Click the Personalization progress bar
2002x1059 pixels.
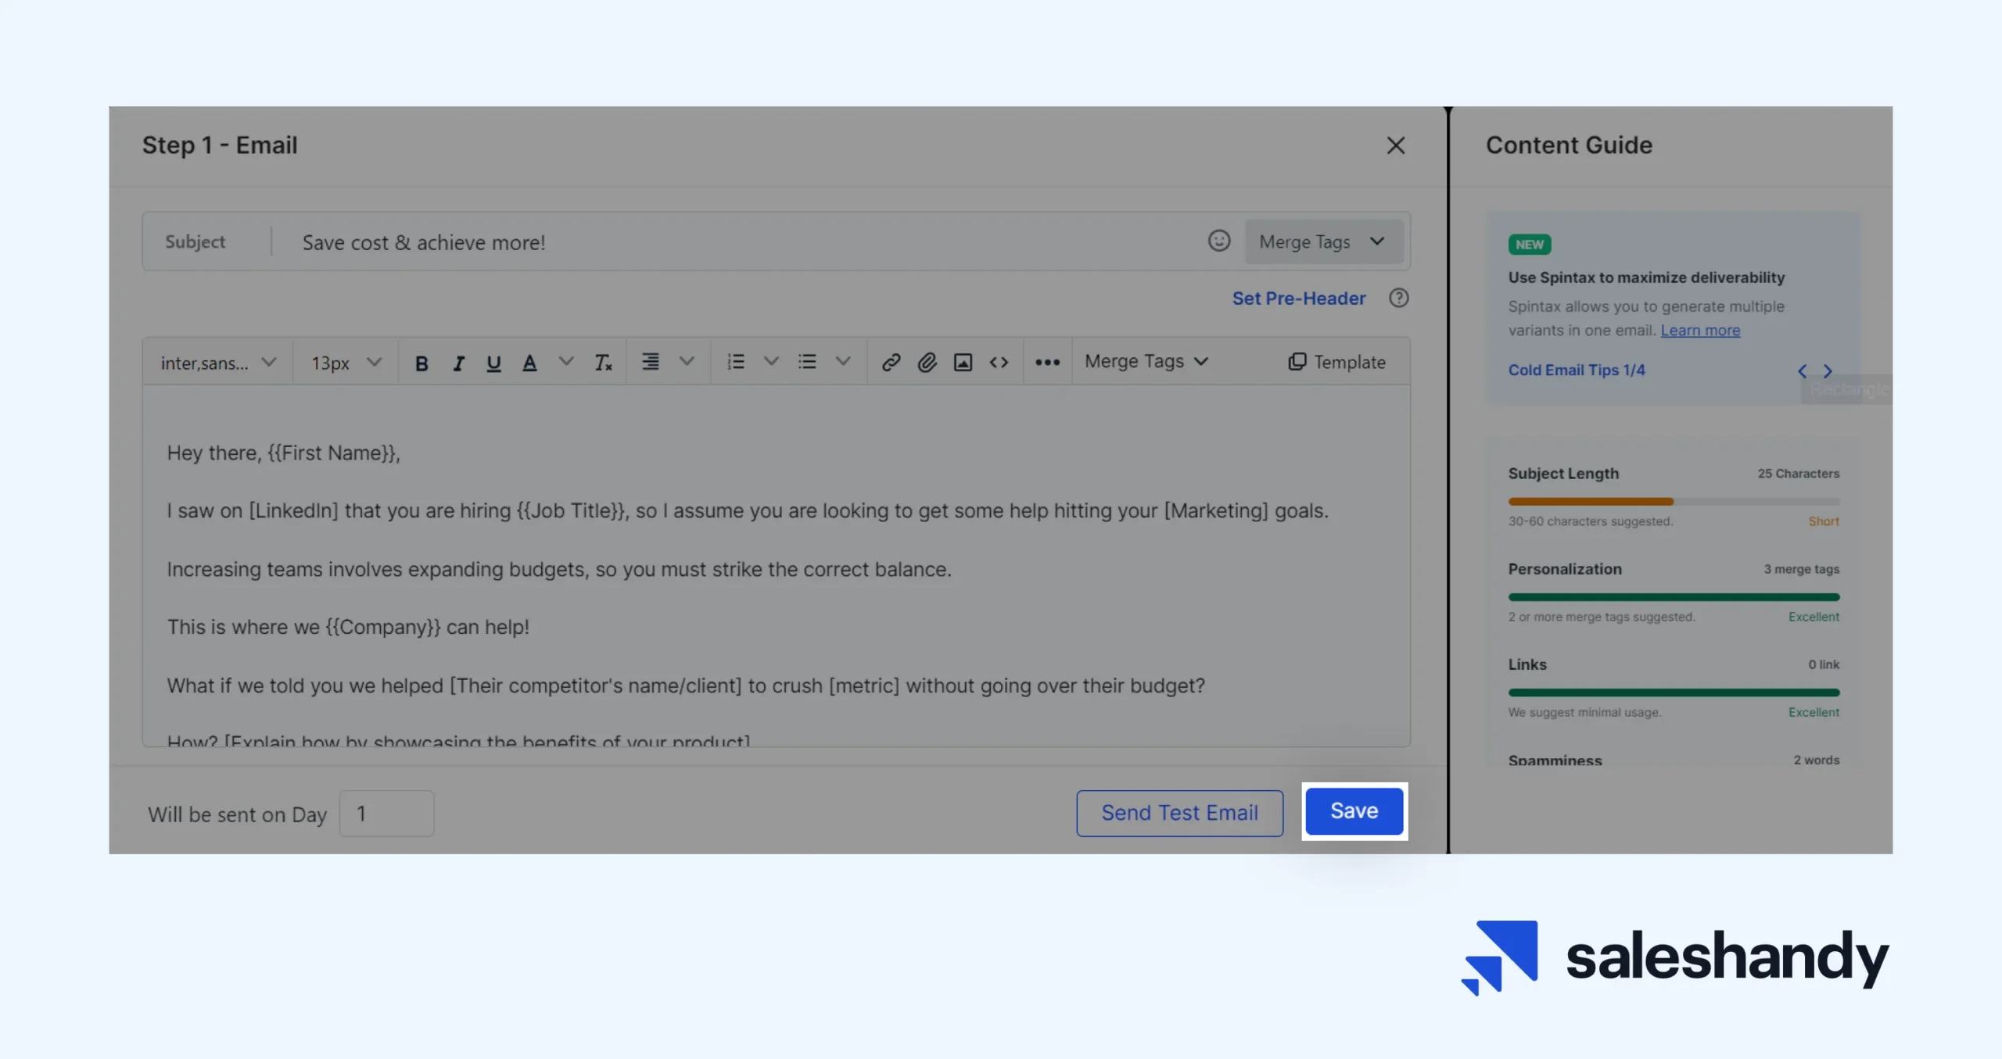pos(1674,596)
